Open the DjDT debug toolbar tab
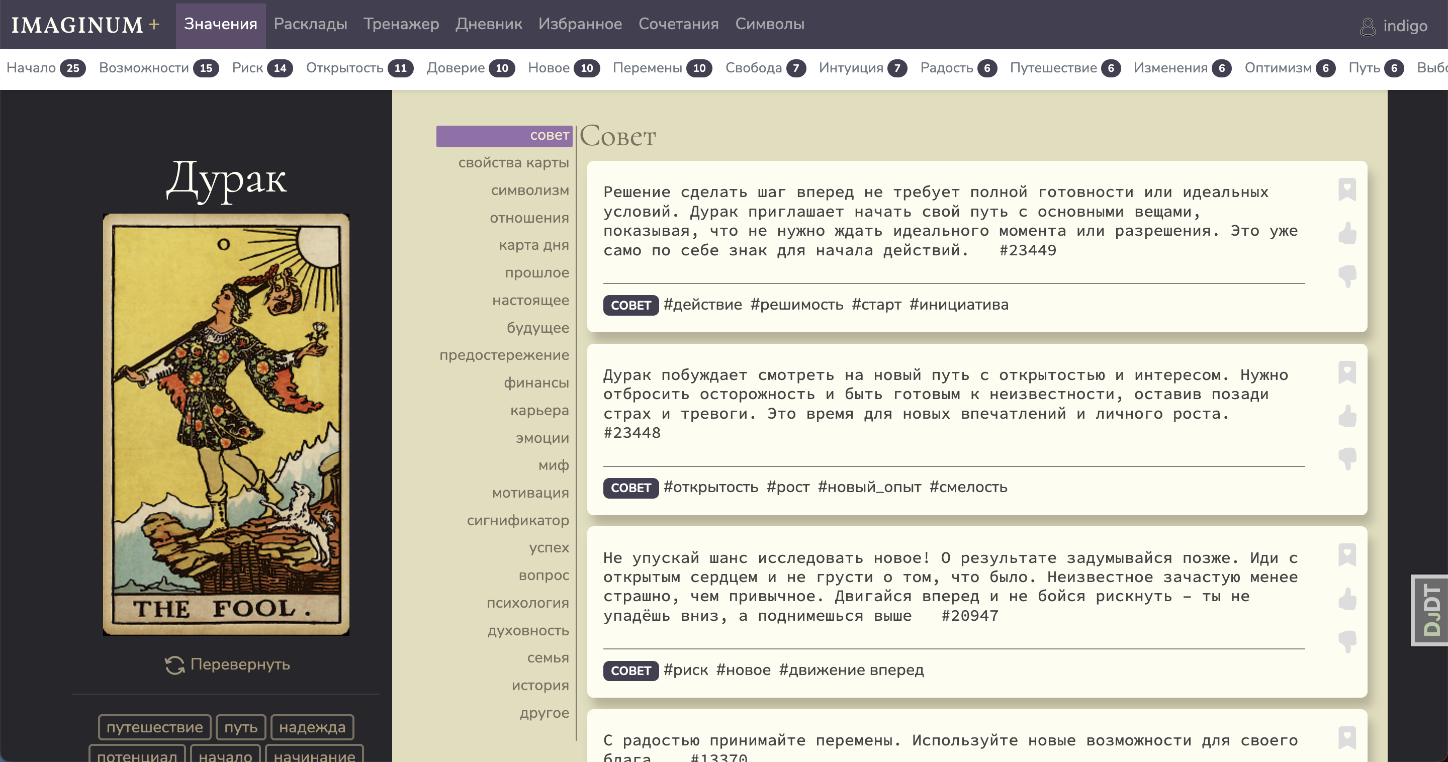This screenshot has width=1448, height=762. [1429, 610]
